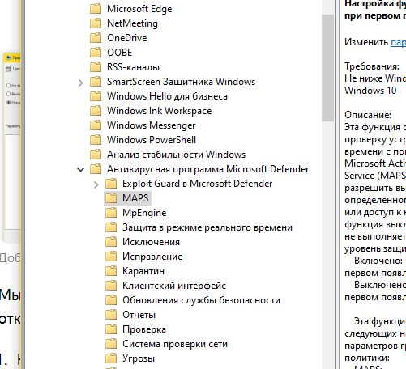The image size is (406, 369).
Task: Select Обновления службы безопасности label
Action: click(x=201, y=300)
